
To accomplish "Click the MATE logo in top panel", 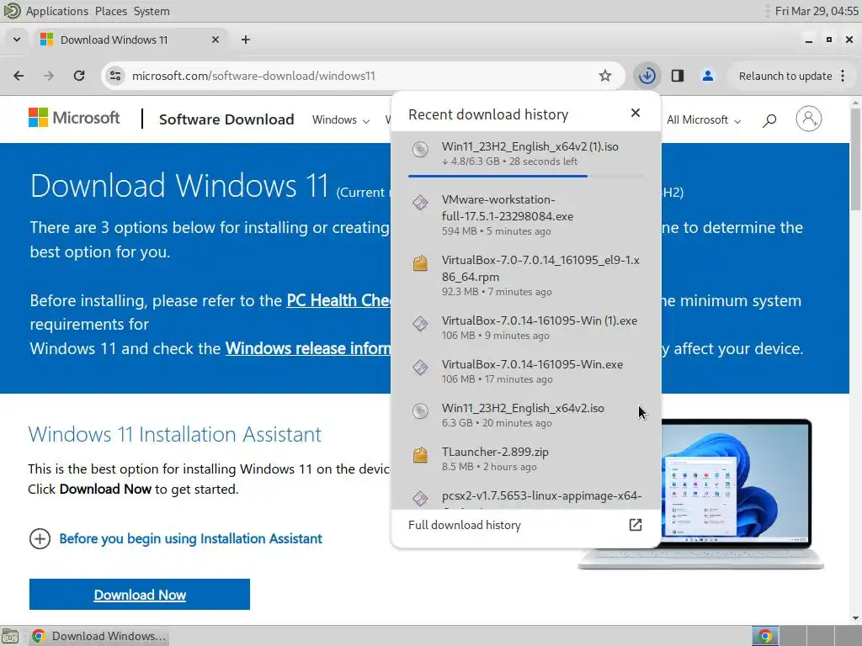I will coord(12,11).
